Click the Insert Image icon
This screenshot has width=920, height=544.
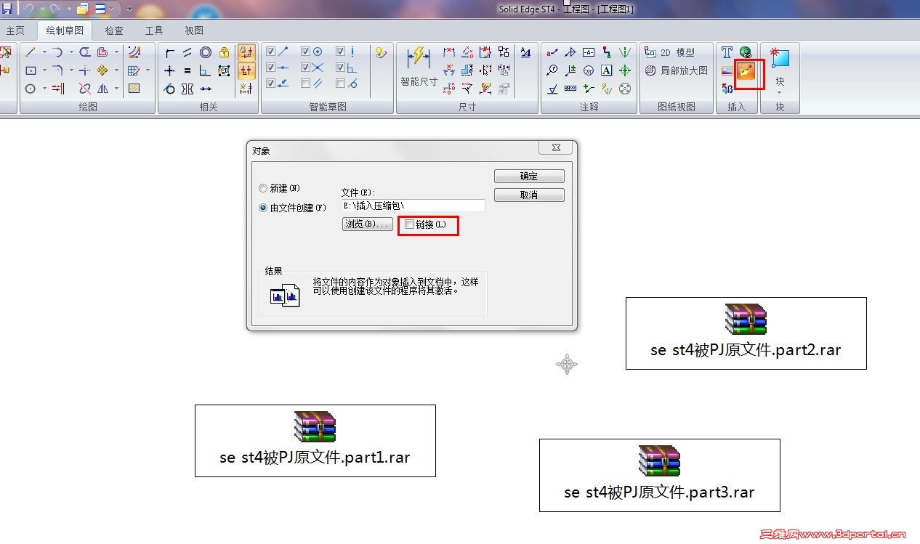point(727,70)
